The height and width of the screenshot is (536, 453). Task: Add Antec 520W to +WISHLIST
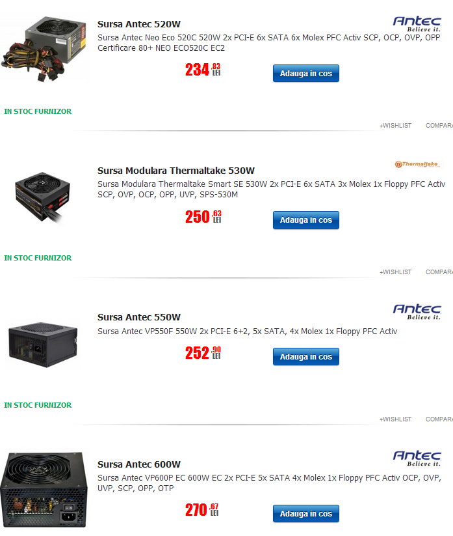coord(395,126)
